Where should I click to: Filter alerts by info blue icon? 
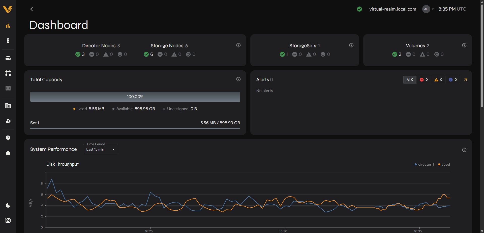pos(453,80)
